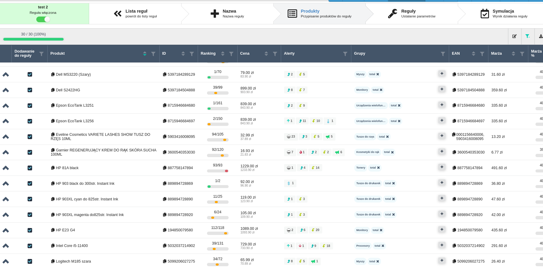
Task: Click Monitory tag on Dell S2422HG row
Action: point(362,90)
